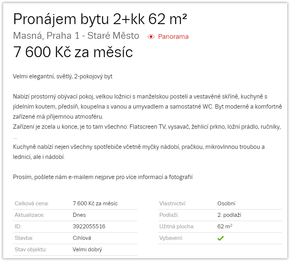Click the Velmi dobrý condition value

tap(87, 249)
